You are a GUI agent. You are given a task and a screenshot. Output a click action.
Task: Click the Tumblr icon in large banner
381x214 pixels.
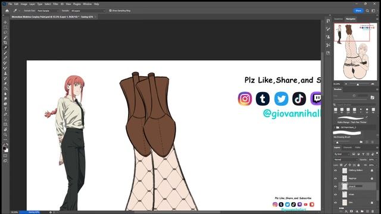[263, 99]
